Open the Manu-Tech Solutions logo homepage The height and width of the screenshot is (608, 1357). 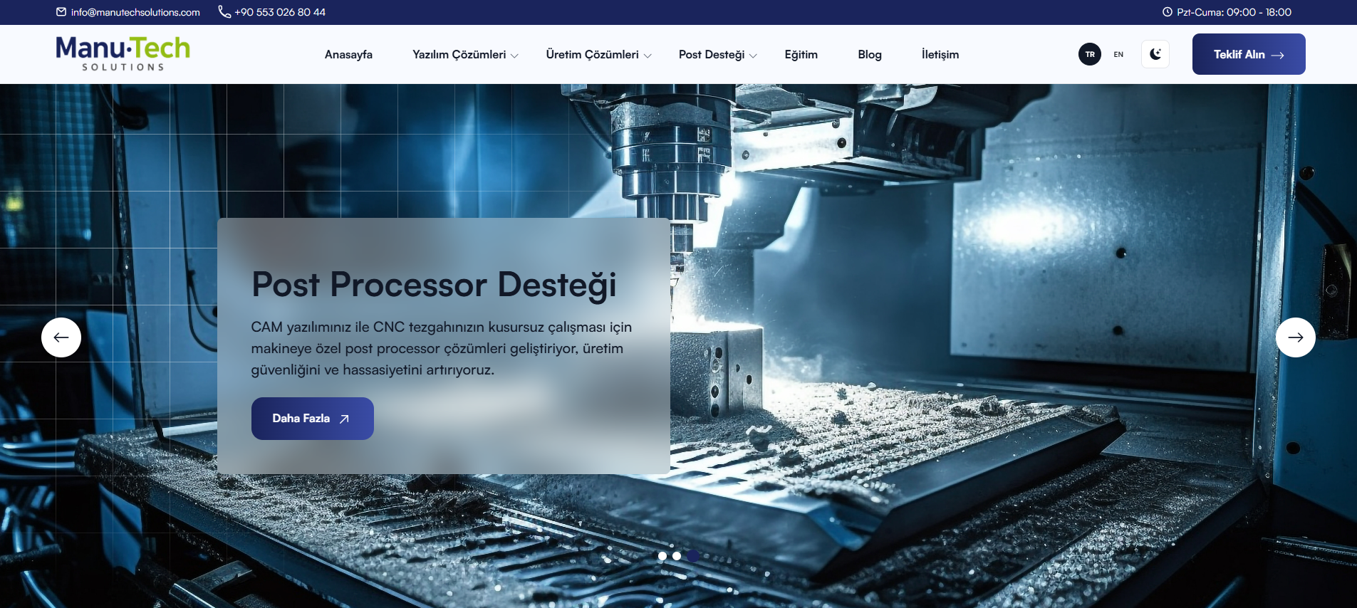click(123, 54)
